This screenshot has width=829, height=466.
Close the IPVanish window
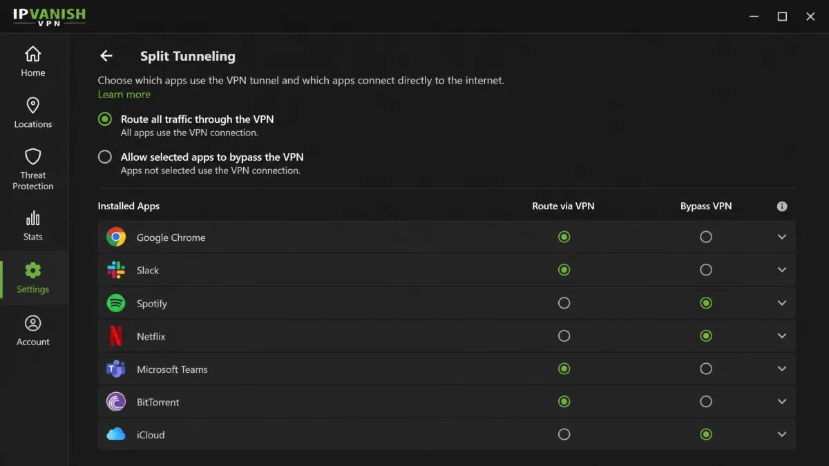coord(811,17)
